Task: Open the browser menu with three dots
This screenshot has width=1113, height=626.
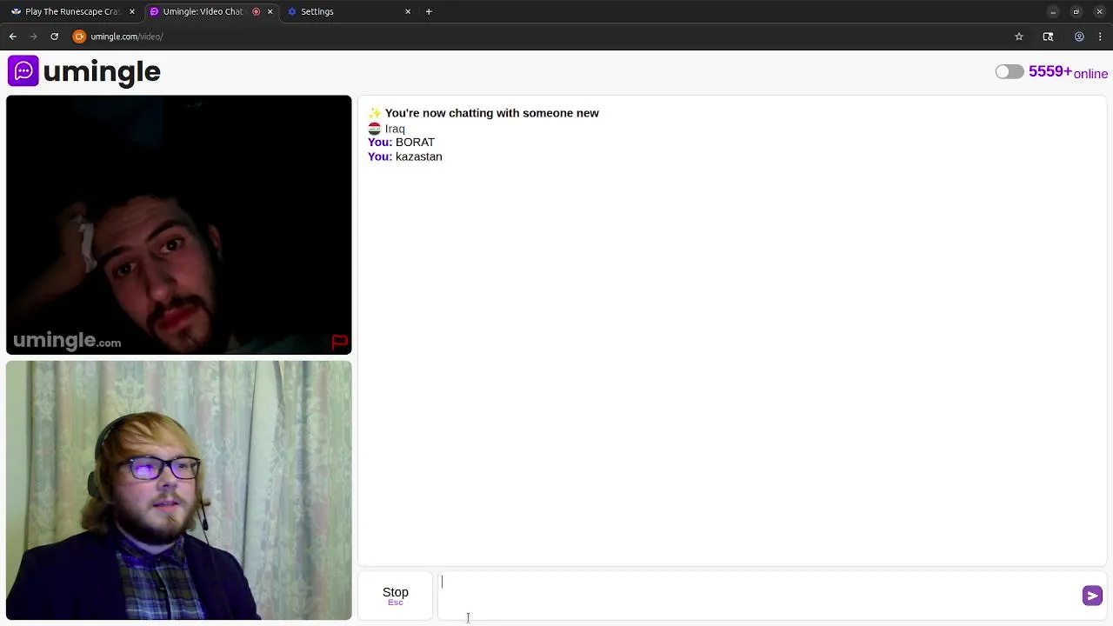Action: pos(1101,37)
